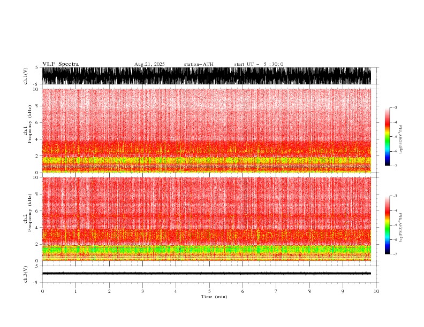The image size is (424, 327).
Task: Click the "10" tick ending the time axis
Action: [376, 291]
